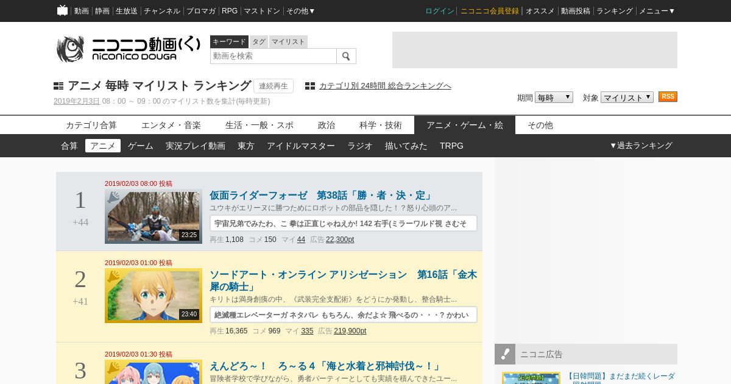Select the キーワード search mode tab
The image size is (731, 384).
[x=229, y=41]
